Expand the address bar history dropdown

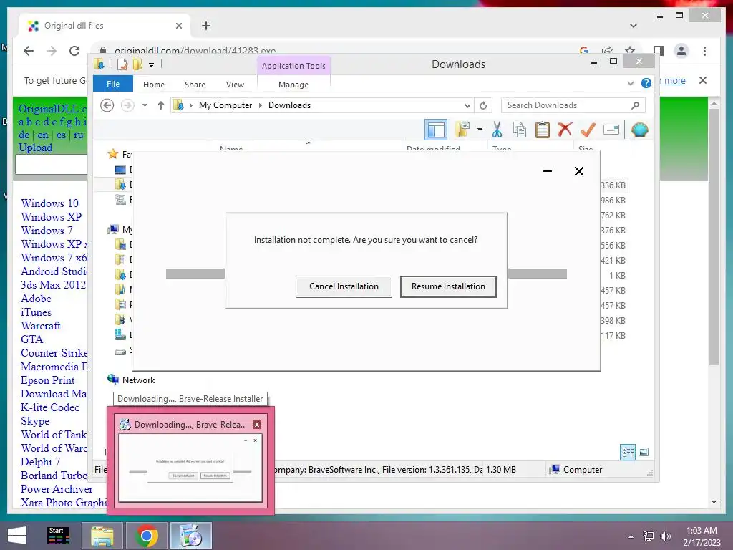pos(467,106)
